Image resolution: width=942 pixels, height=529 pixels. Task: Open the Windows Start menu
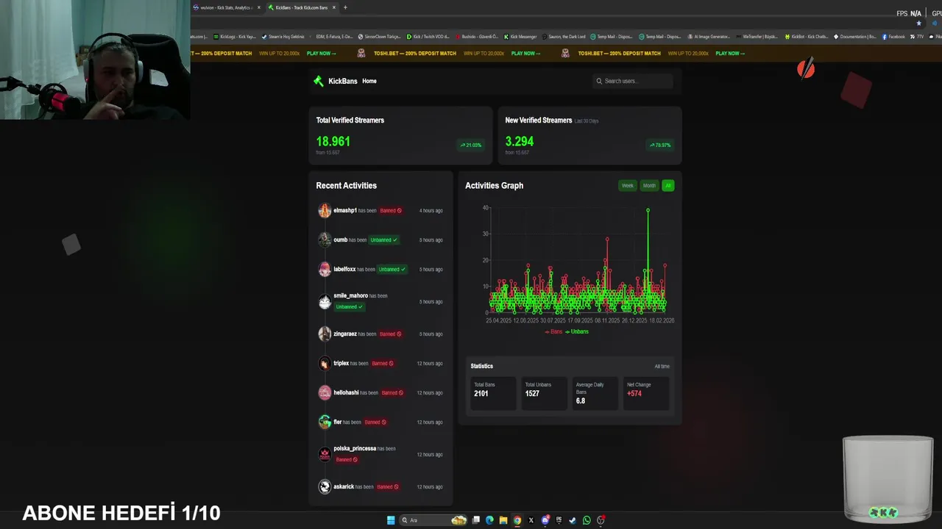[x=391, y=520]
